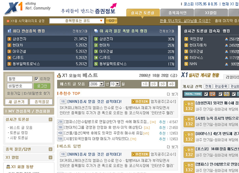
Task: Click the 추천124 badge in 베스트 답변
Action: pos(140,154)
